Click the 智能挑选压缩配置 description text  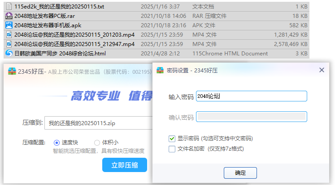[x=99, y=151]
